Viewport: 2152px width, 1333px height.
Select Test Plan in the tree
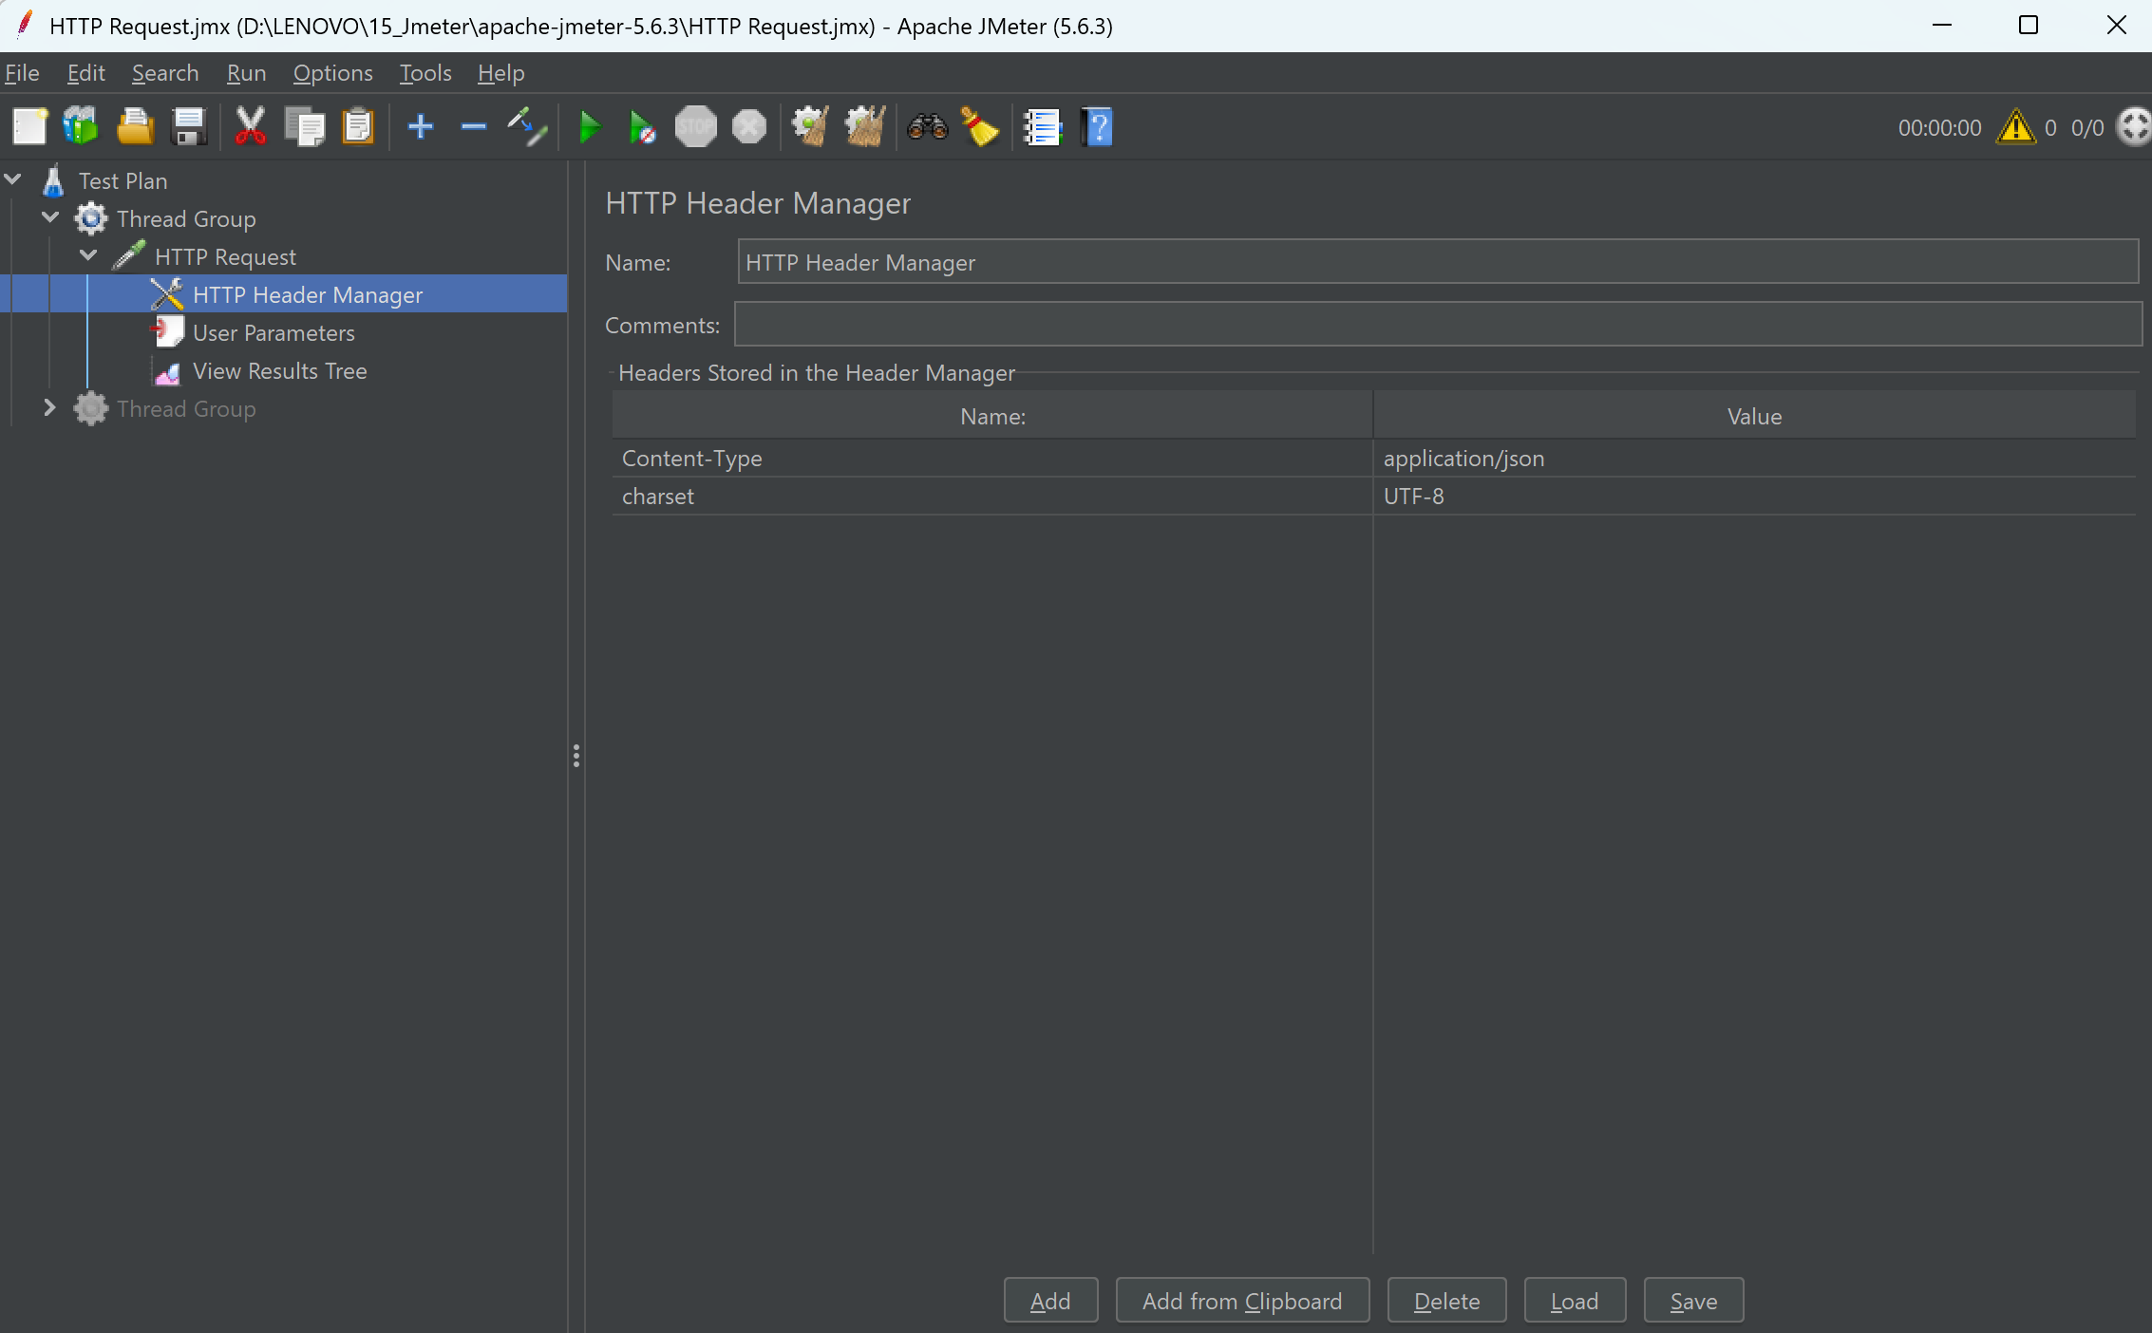[123, 180]
